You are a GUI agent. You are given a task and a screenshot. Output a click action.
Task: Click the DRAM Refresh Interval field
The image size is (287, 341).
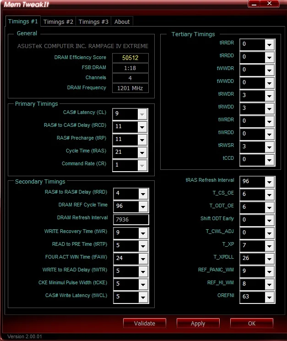click(x=131, y=219)
